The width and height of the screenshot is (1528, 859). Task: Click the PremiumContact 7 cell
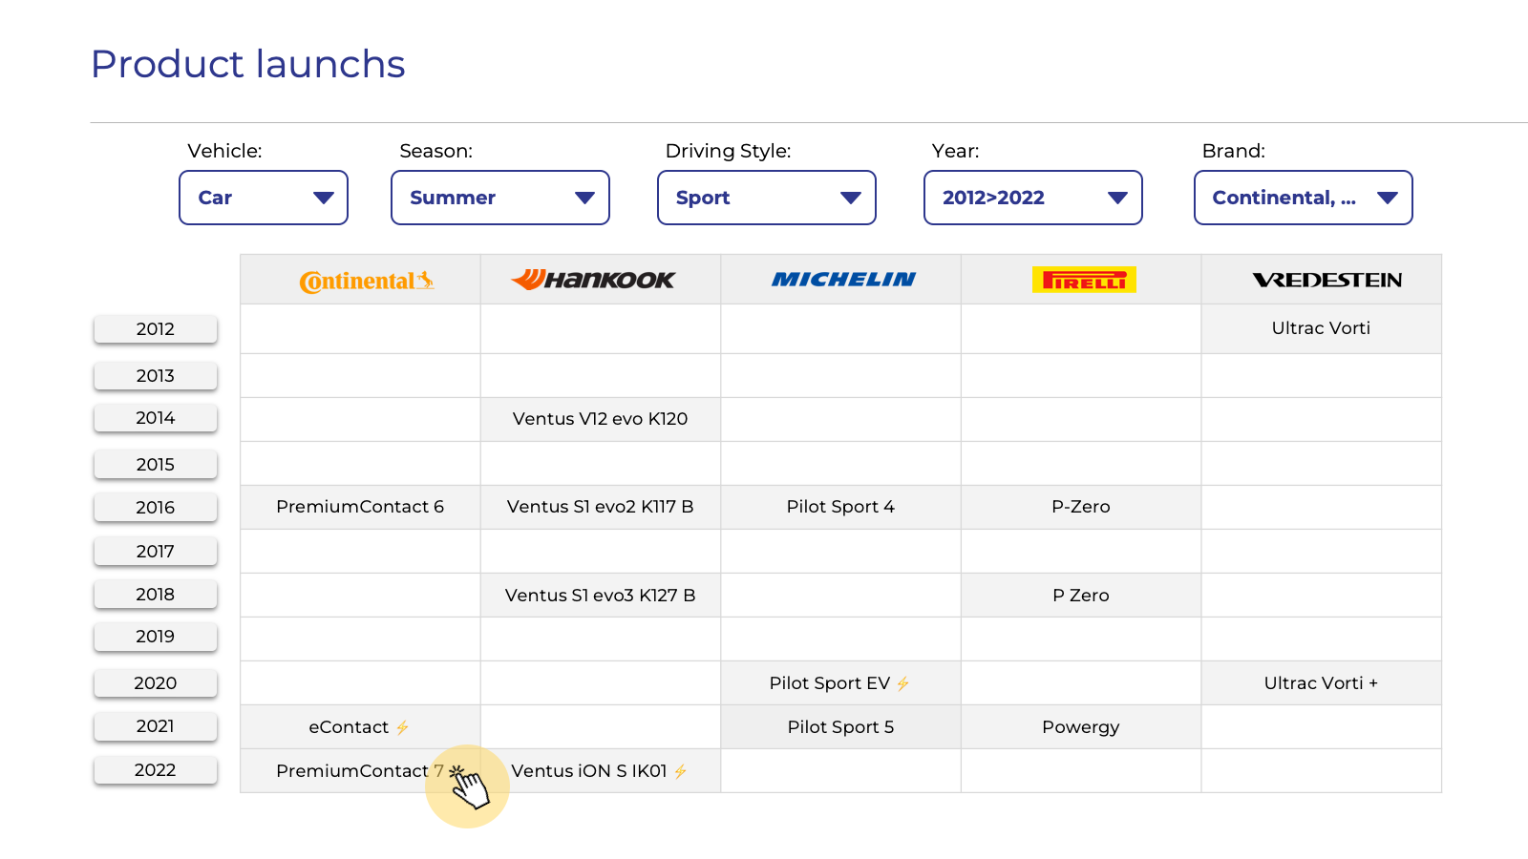click(x=360, y=771)
